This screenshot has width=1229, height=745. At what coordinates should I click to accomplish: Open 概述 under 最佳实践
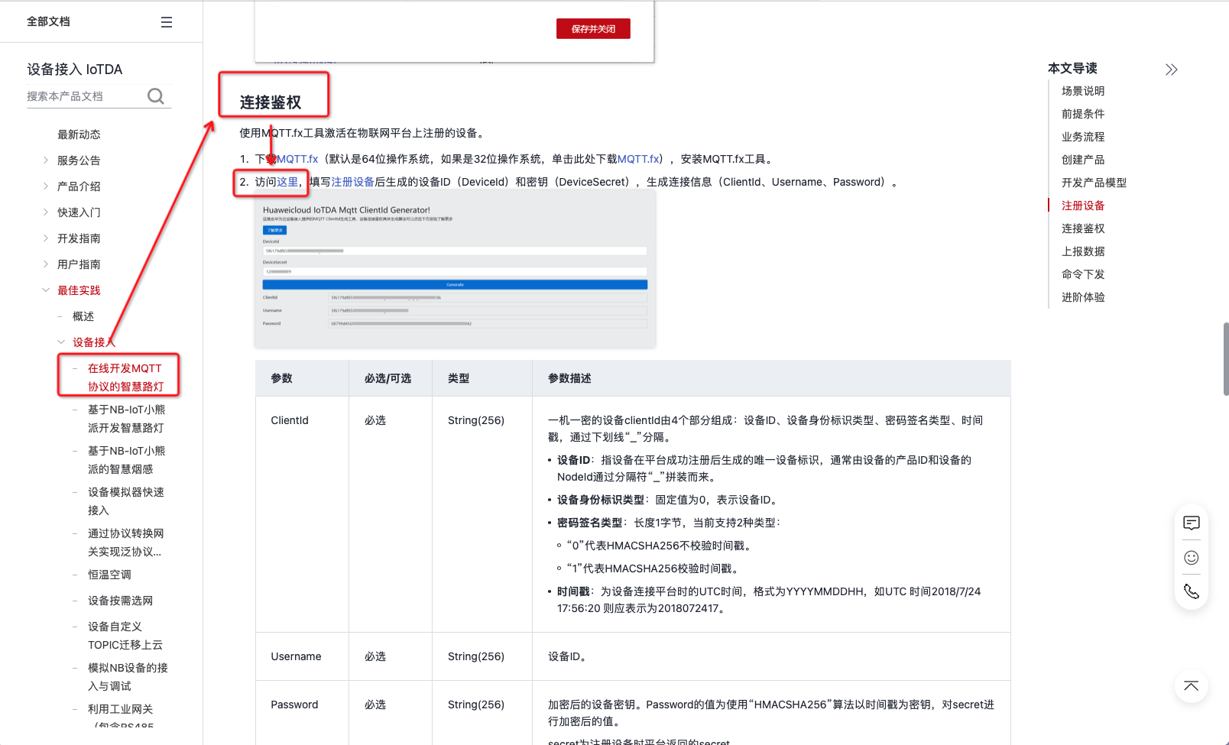[x=83, y=316]
